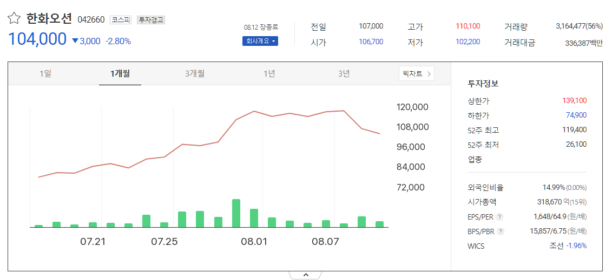Switch chart to 3개월 tab

[195, 73]
